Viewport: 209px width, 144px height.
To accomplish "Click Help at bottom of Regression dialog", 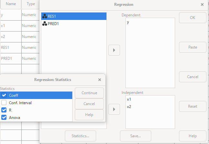I will click(x=193, y=136).
